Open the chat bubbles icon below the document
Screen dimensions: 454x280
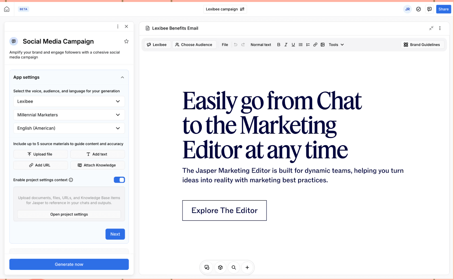[207, 267]
